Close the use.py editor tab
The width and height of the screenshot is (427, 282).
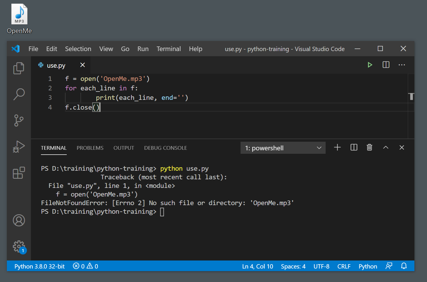[82, 65]
